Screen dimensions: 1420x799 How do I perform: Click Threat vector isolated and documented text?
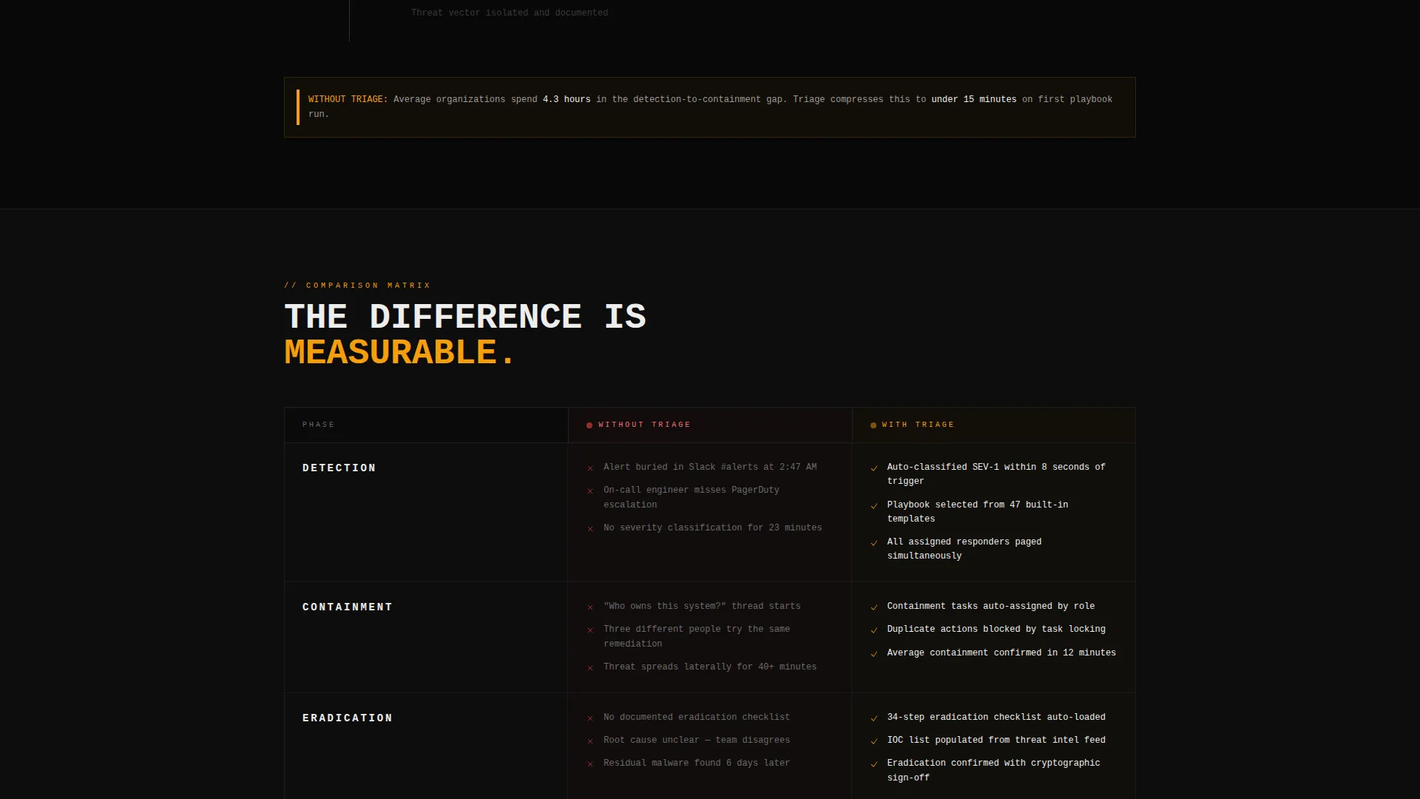point(510,13)
